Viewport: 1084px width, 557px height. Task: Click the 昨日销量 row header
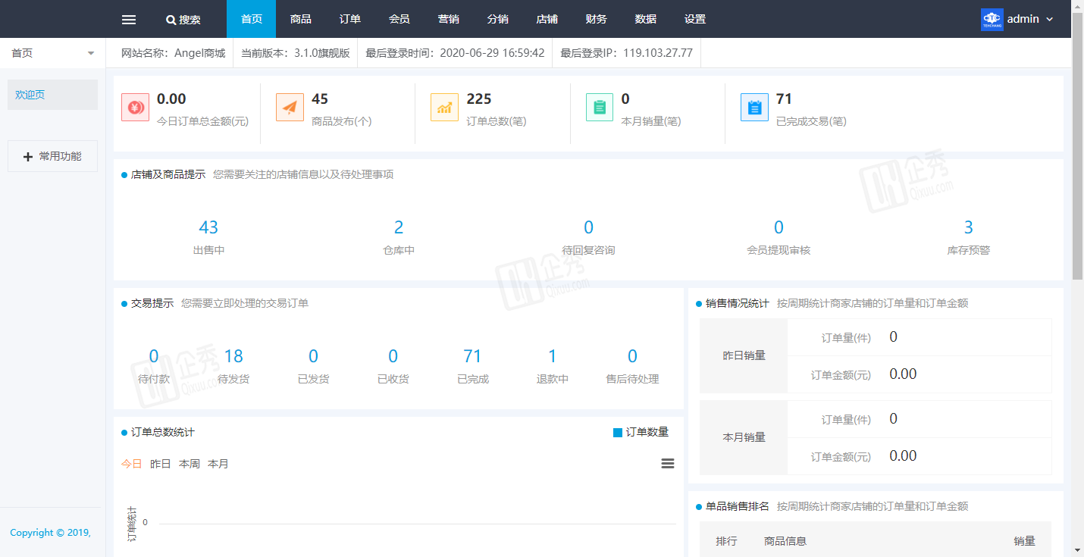[744, 355]
